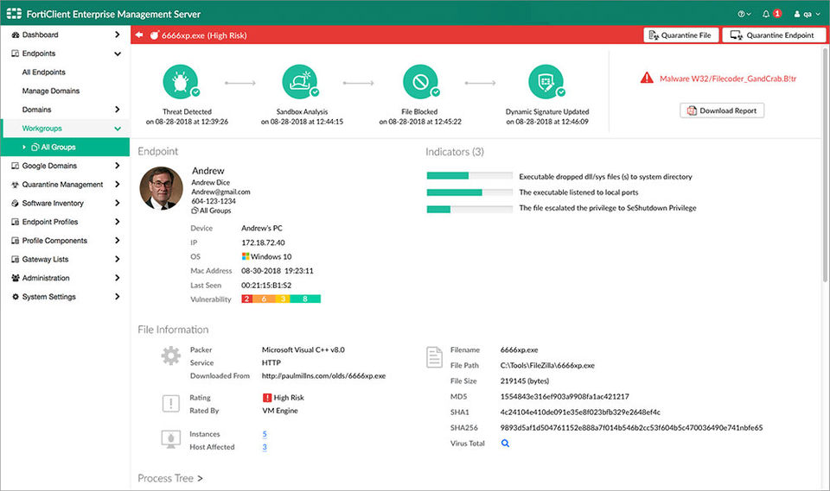Click the IP address 172.18.72.40
The height and width of the screenshot is (491, 830).
[x=263, y=242]
